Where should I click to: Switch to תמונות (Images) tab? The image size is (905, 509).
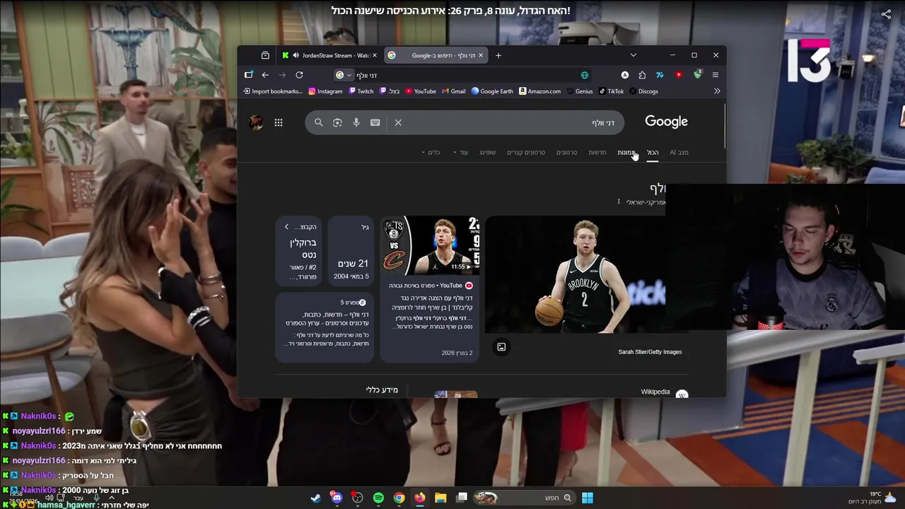point(626,152)
